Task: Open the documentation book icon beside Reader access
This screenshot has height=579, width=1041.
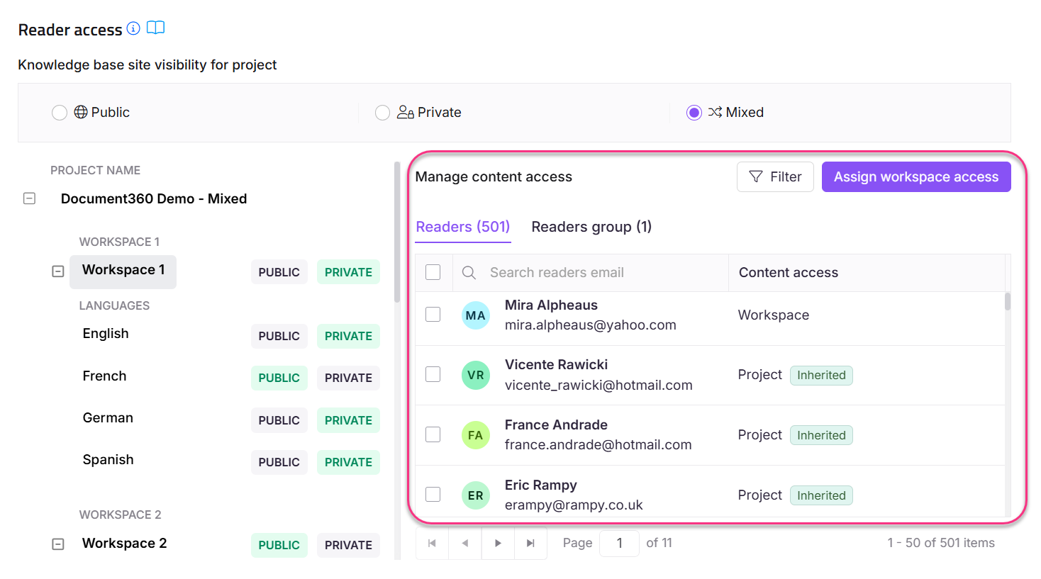Action: pos(155,28)
